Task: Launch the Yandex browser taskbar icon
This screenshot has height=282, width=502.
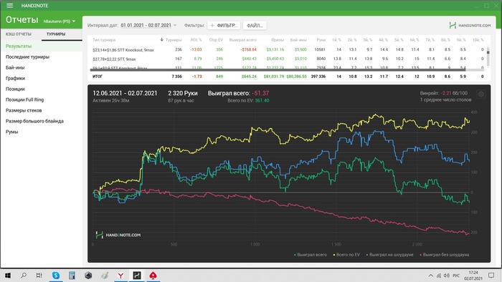Action: pyautogui.click(x=120, y=276)
